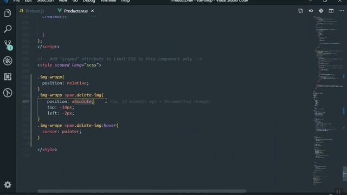Select the Products.vue tab

pyautogui.click(x=75, y=11)
